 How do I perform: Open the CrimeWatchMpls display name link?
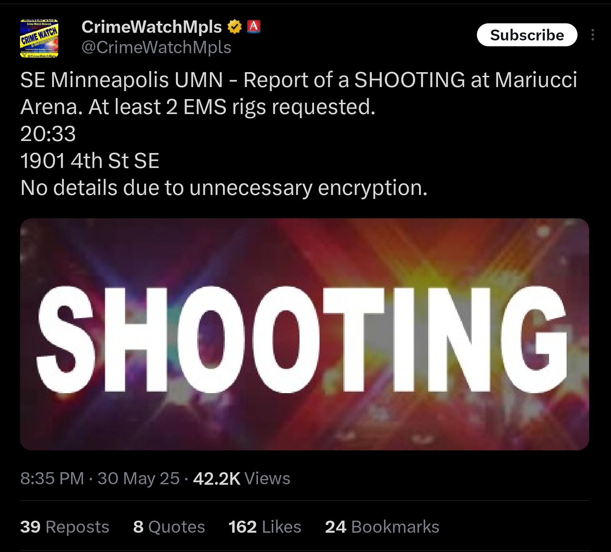coord(152,27)
